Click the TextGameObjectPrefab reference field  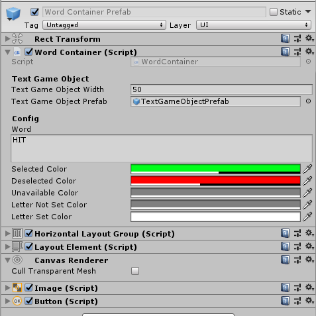[215, 101]
